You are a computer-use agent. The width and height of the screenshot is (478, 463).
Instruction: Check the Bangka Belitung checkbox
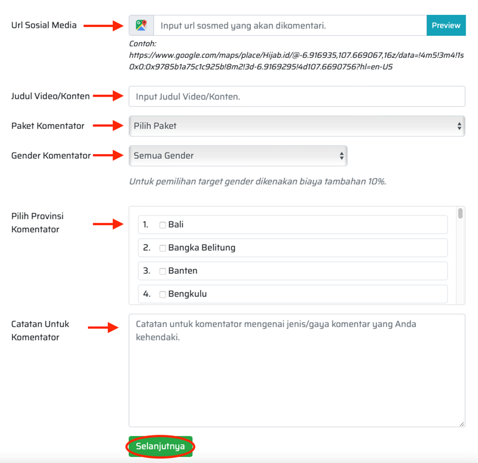pyautogui.click(x=163, y=248)
